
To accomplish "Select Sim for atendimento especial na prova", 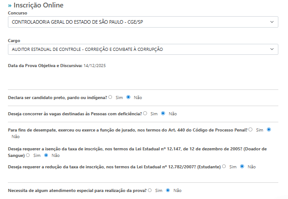I will point(150,190).
